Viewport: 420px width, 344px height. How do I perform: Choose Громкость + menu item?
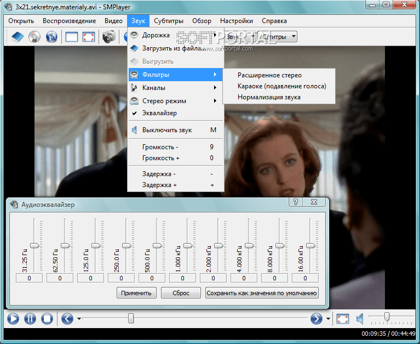pyautogui.click(x=176, y=158)
